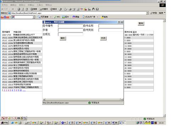This screenshot has width=182, height=137.
Task: Go to results page 10 link
Action: [x=21, y=90]
